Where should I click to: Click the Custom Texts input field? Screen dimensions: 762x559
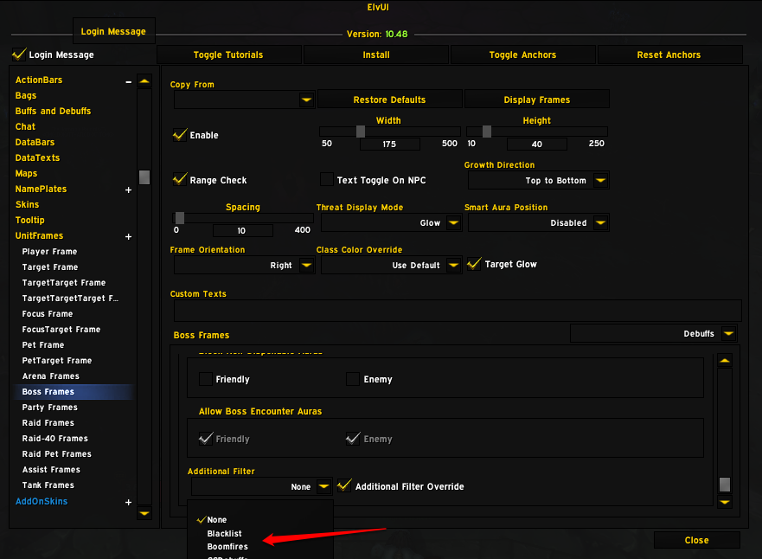tap(458, 310)
